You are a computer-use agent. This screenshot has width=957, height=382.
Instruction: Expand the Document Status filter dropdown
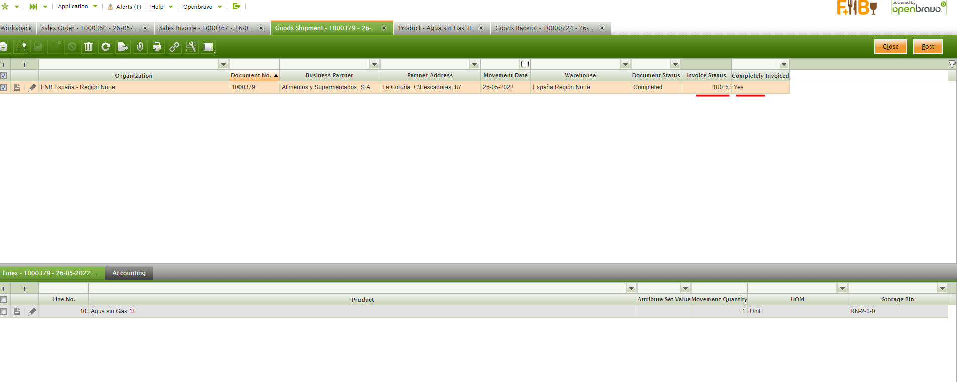pyautogui.click(x=675, y=64)
